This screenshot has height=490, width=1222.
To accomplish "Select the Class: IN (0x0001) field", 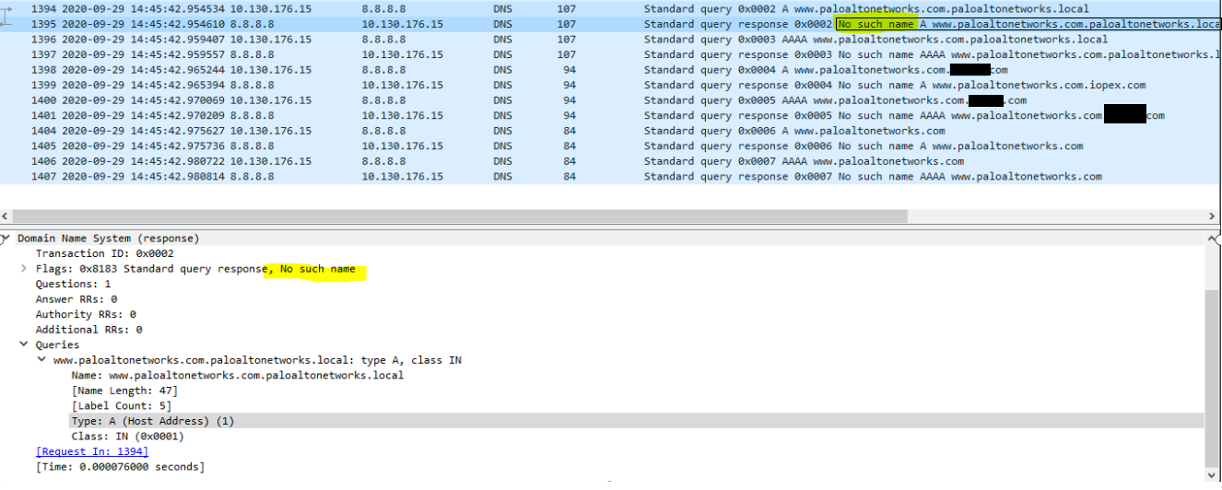I will tap(127, 436).
